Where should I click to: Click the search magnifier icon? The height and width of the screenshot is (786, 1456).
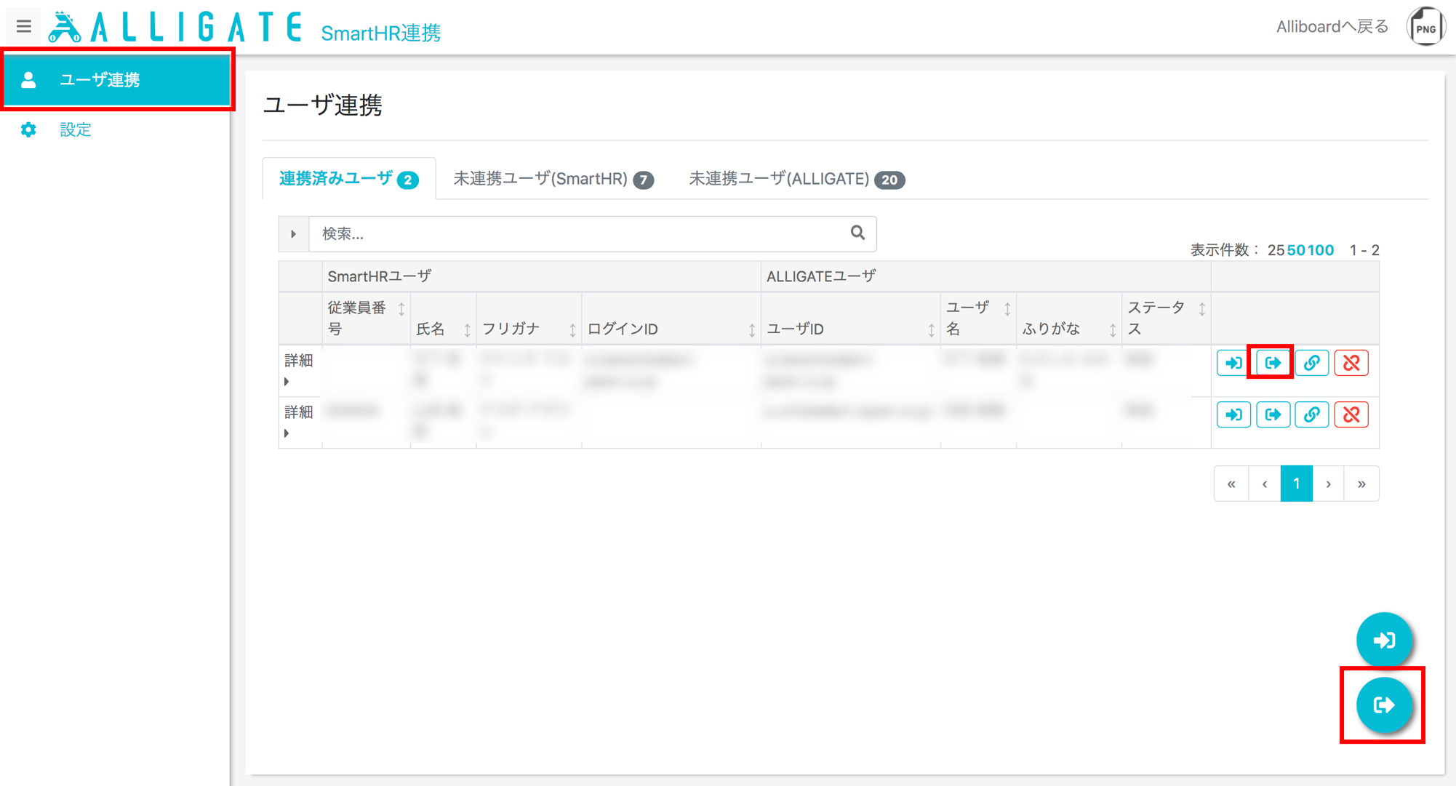coord(857,233)
